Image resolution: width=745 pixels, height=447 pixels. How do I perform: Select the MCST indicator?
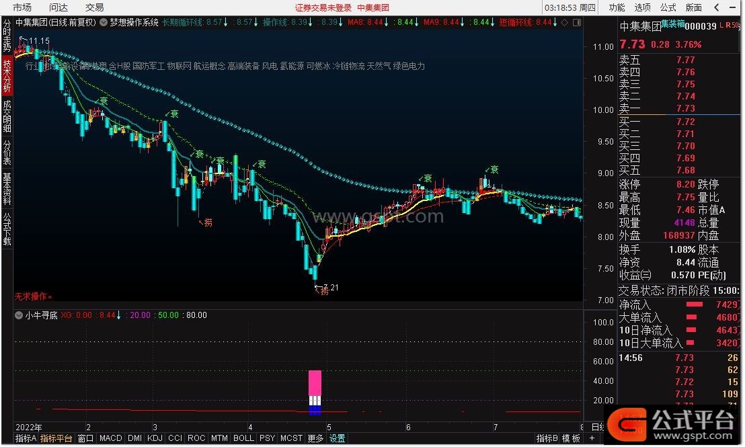291,438
